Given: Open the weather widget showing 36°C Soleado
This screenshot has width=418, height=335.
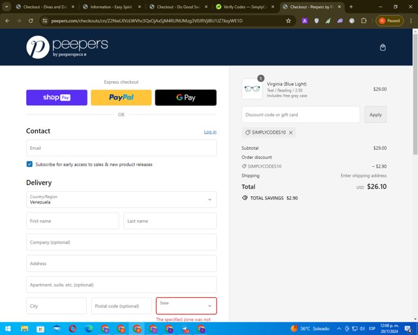Looking at the screenshot, I should click(x=310, y=328).
